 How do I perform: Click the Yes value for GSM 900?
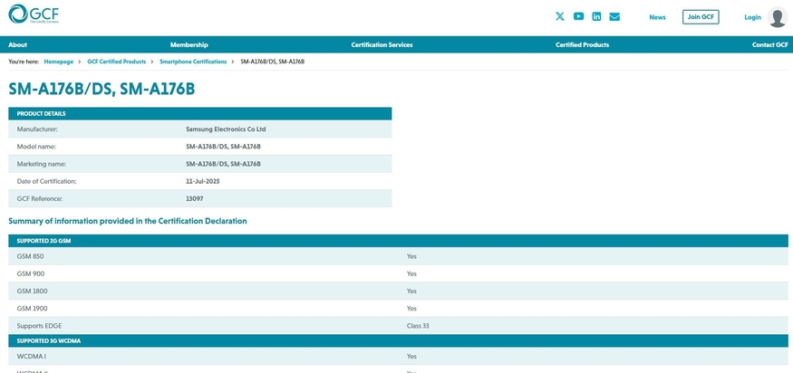pyautogui.click(x=411, y=274)
